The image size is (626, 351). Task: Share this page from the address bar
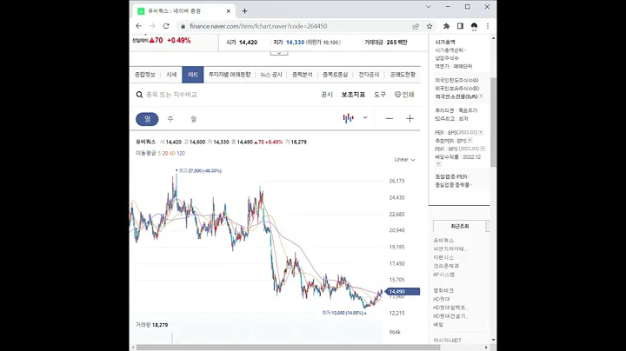point(416,26)
